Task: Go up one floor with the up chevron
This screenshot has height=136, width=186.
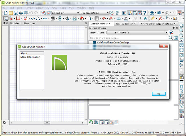Action: pyautogui.click(x=146, y=19)
